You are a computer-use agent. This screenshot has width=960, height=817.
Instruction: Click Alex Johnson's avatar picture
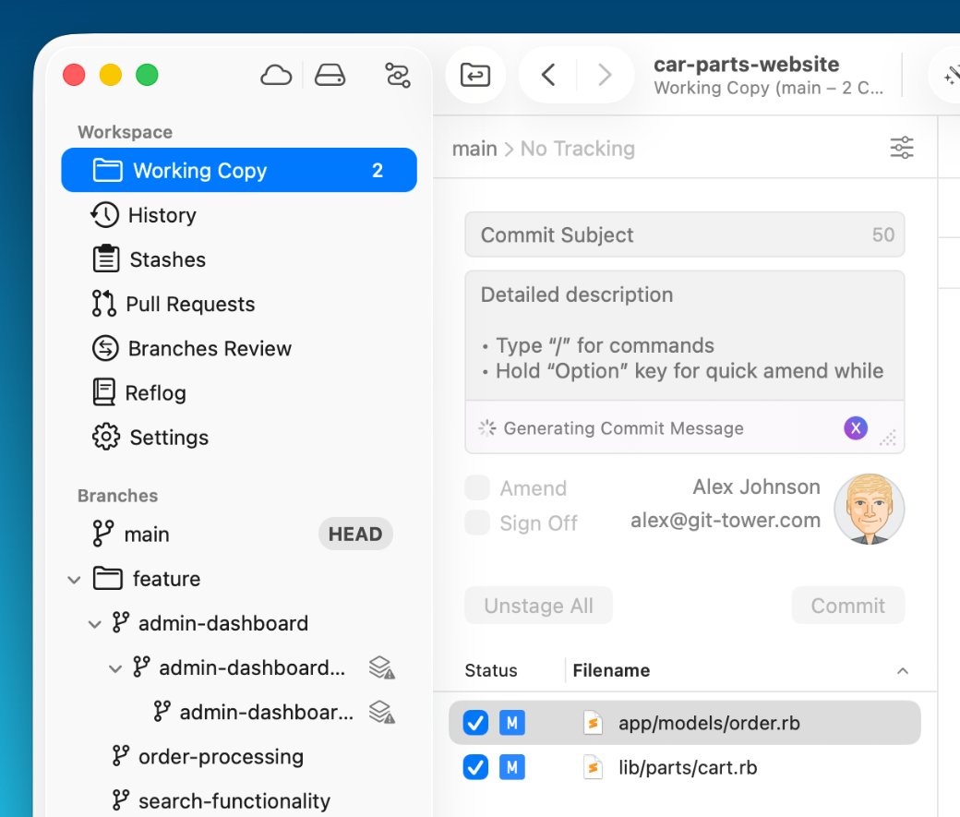tap(869, 509)
